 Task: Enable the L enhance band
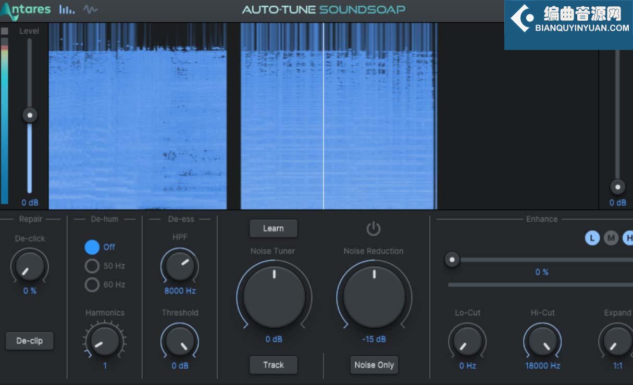click(x=592, y=238)
